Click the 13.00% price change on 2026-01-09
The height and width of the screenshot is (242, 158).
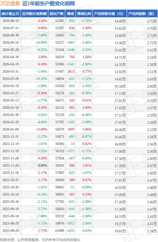pos(42,129)
